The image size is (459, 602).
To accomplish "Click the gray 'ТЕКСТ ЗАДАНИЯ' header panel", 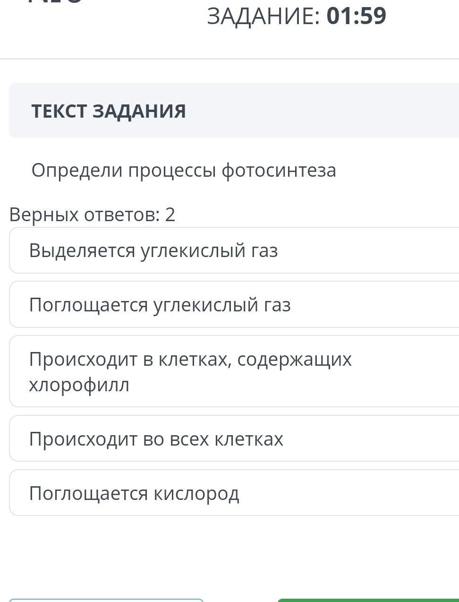I will click(234, 111).
